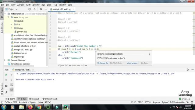Click the collapse all icon in Project toolbar
Viewport: 195px width, 110px height.
[x=34, y=9]
